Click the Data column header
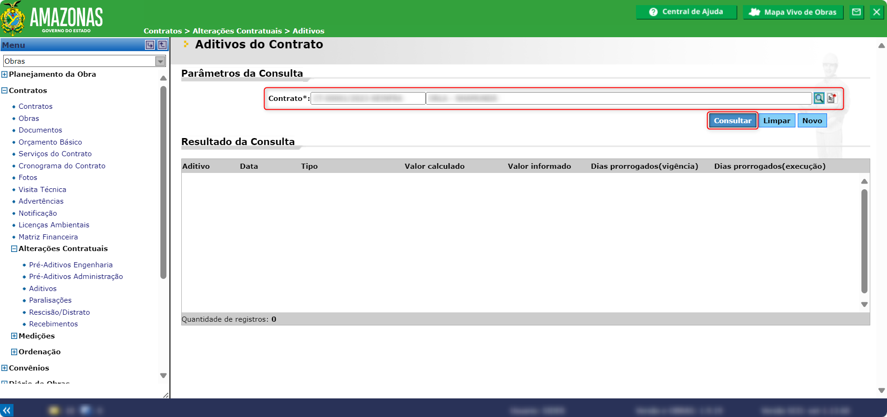The height and width of the screenshot is (417, 887). (249, 166)
